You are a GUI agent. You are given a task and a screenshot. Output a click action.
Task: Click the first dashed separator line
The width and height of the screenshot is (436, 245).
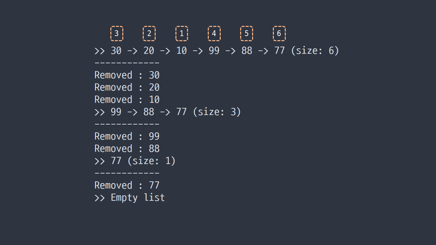tap(127, 63)
